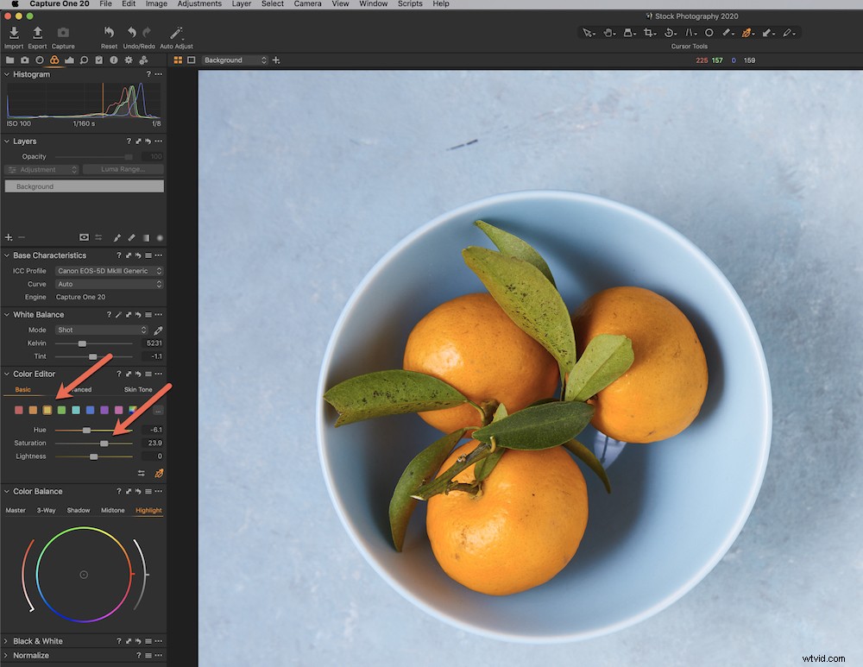Viewport: 863px width, 667px height.
Task: Apply Auto Adjust with the magic wand icon
Action: (x=175, y=32)
